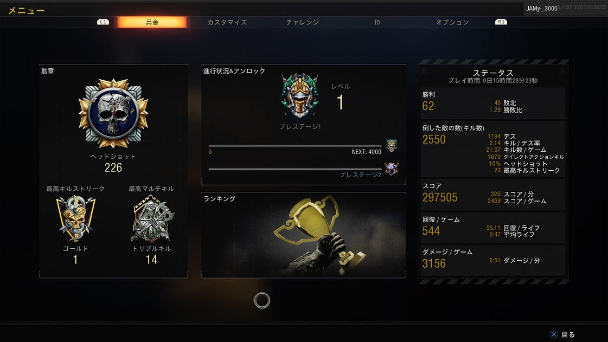The image size is (608, 342).
Task: Open the オプション tab
Action: pos(452,22)
